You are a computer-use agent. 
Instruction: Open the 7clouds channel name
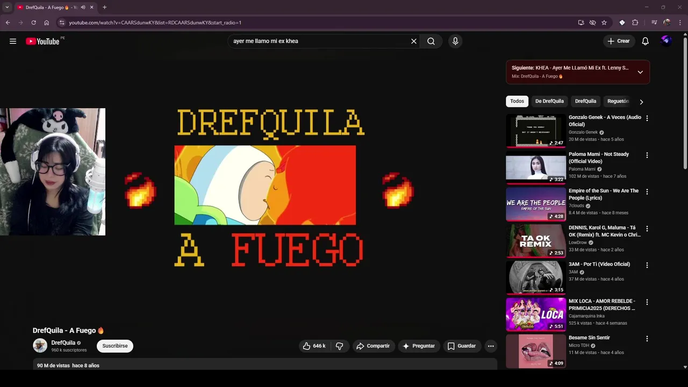pyautogui.click(x=576, y=206)
